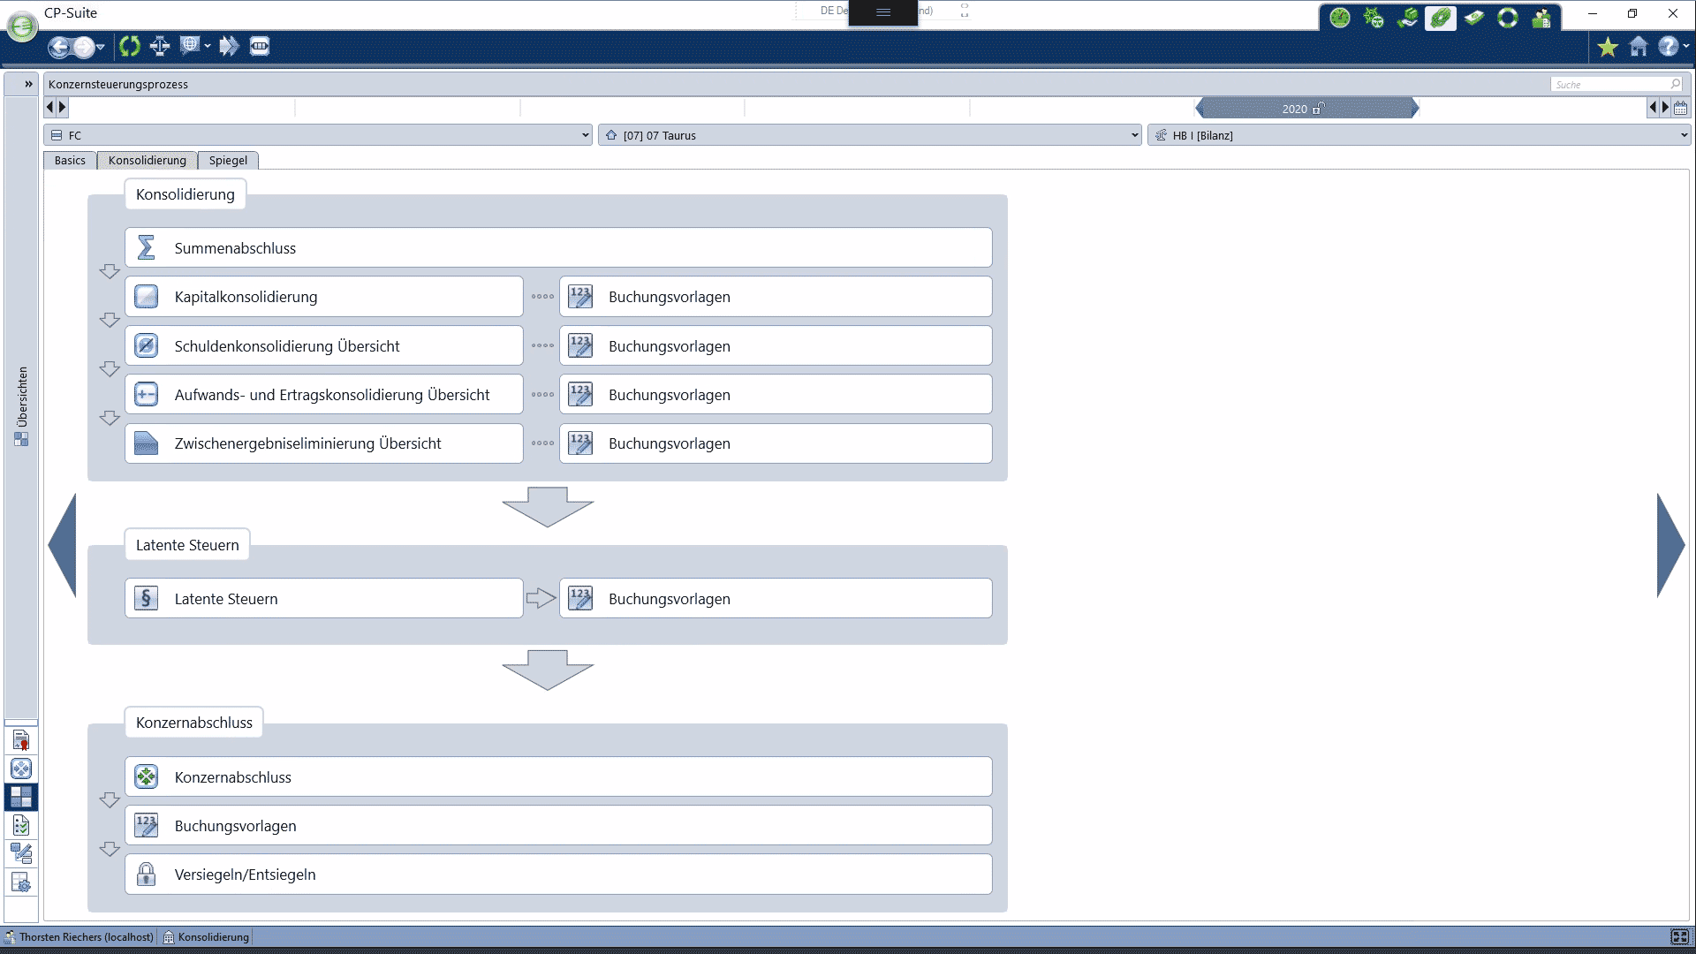
Task: Expand the left sidebar with double chevron
Action: [28, 84]
